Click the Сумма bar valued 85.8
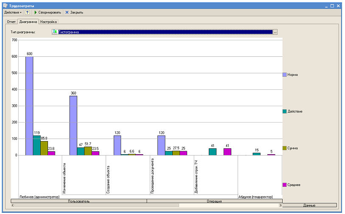The height and width of the screenshot is (214, 345). (x=44, y=148)
